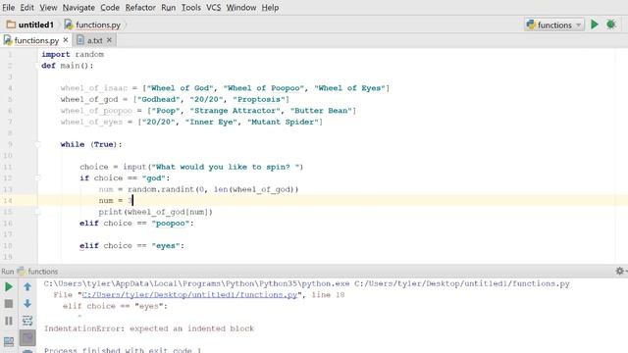This screenshot has height=353, width=628.
Task: Open the VCS menu
Action: (x=214, y=8)
